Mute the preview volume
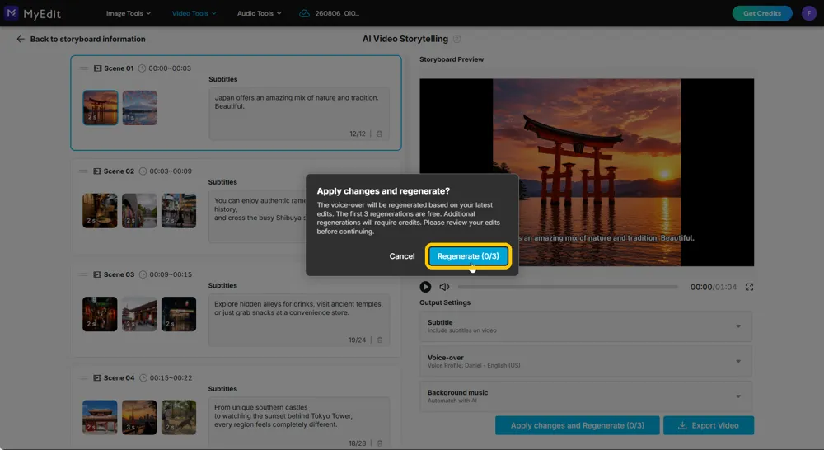The height and width of the screenshot is (450, 824). tap(445, 287)
